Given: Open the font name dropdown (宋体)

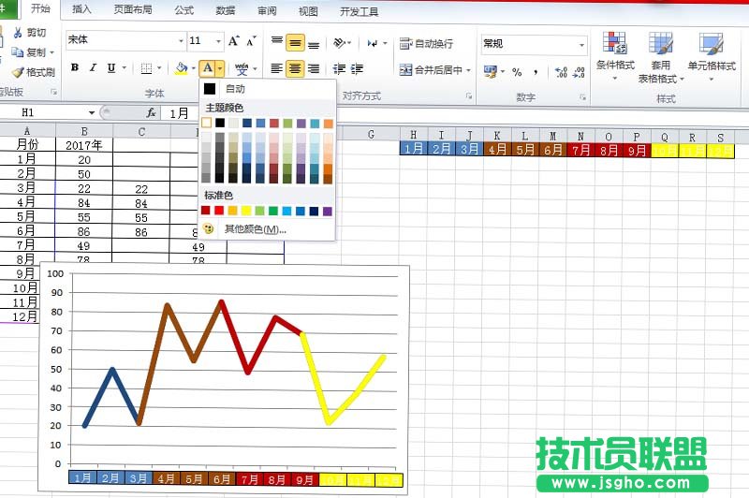Looking at the screenshot, I should click(181, 41).
